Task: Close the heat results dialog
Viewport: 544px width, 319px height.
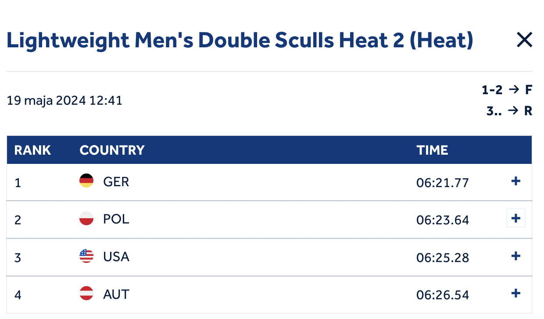Action: (524, 40)
